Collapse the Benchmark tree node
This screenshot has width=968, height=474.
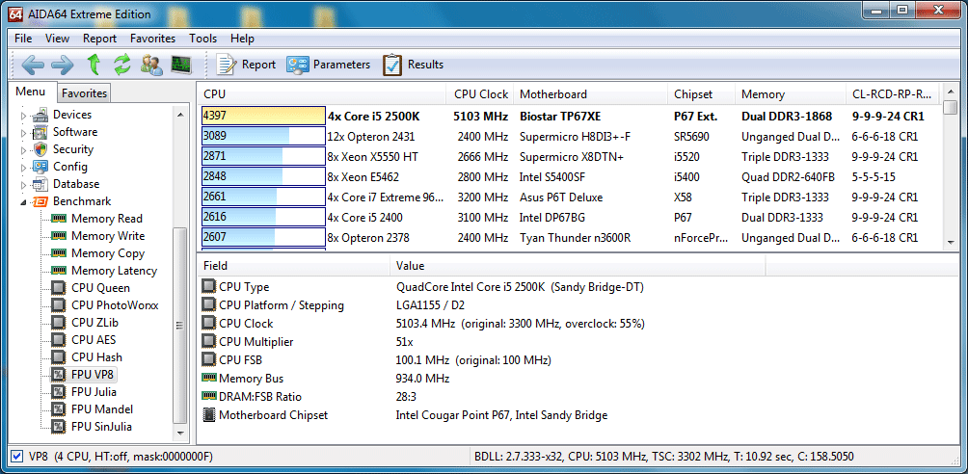[x=24, y=201]
